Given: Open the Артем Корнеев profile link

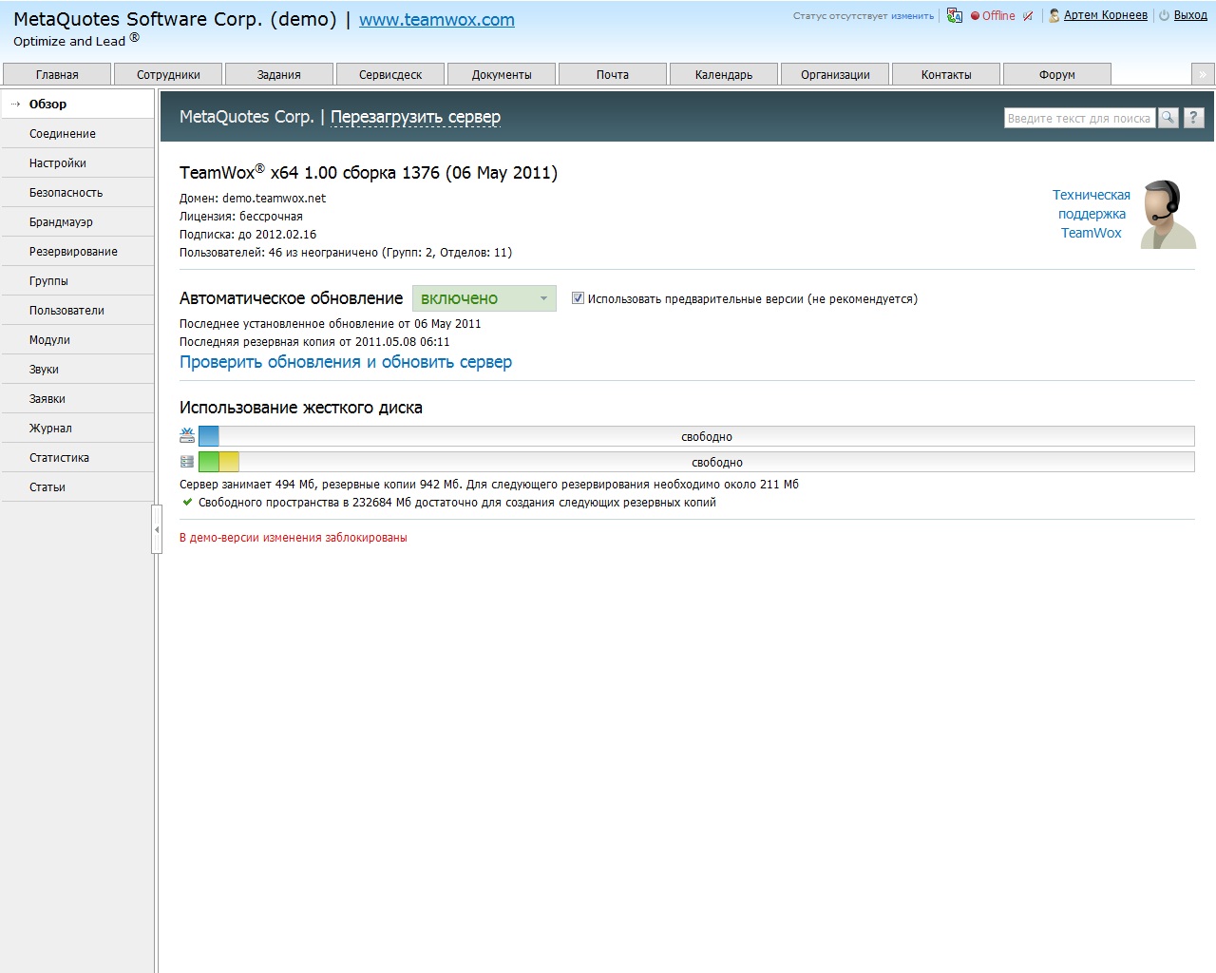Looking at the screenshot, I should coord(1106,15).
